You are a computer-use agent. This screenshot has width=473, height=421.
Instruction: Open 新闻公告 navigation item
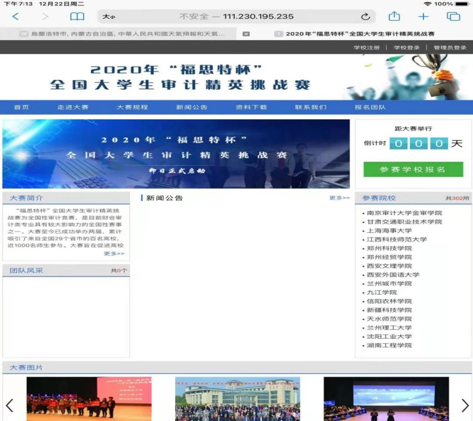pos(191,107)
